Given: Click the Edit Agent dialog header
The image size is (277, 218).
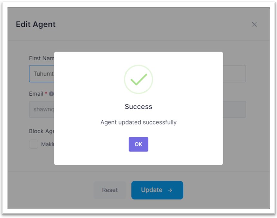Looking at the screenshot, I should 36,24.
